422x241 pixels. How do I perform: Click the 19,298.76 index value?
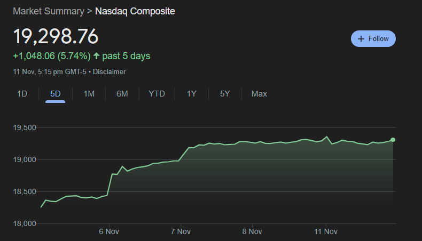click(56, 36)
